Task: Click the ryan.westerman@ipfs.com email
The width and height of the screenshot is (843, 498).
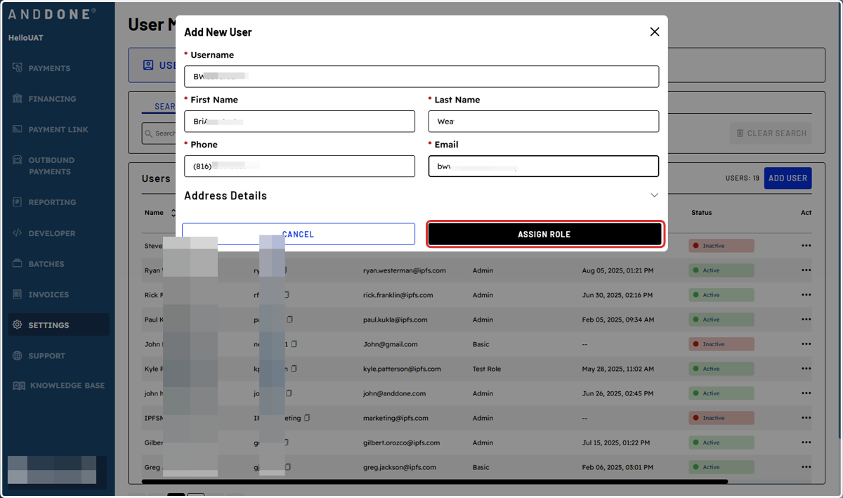Action: point(405,270)
